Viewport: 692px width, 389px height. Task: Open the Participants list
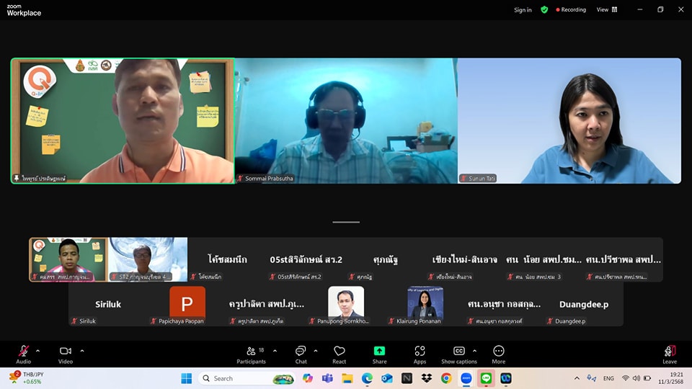[251, 353]
